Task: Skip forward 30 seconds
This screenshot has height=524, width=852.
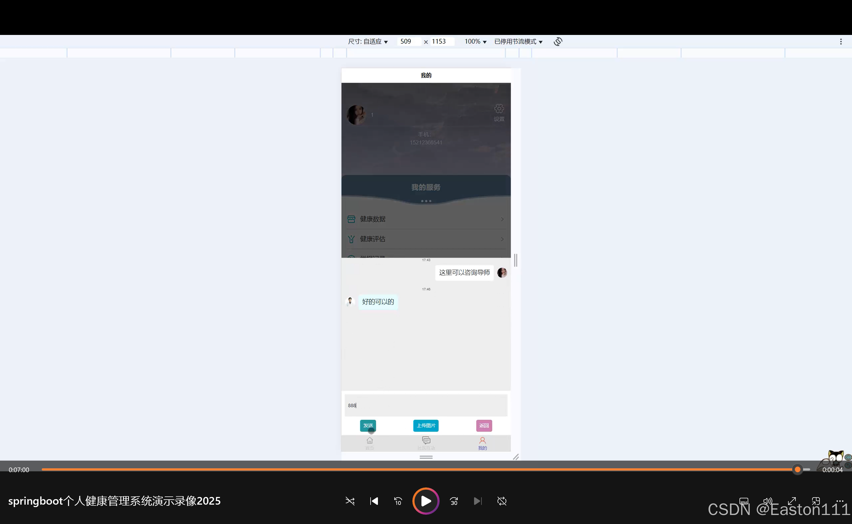Action: (x=454, y=501)
